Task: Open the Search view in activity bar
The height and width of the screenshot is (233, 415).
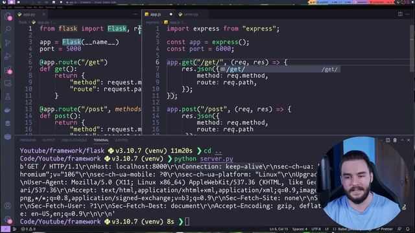Action: (8, 29)
